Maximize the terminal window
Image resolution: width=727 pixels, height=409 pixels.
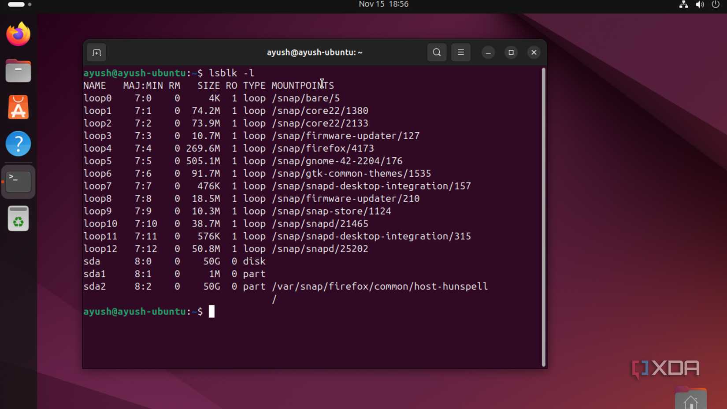point(511,52)
